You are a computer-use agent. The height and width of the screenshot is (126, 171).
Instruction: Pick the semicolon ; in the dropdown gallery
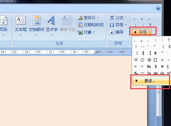(156, 40)
